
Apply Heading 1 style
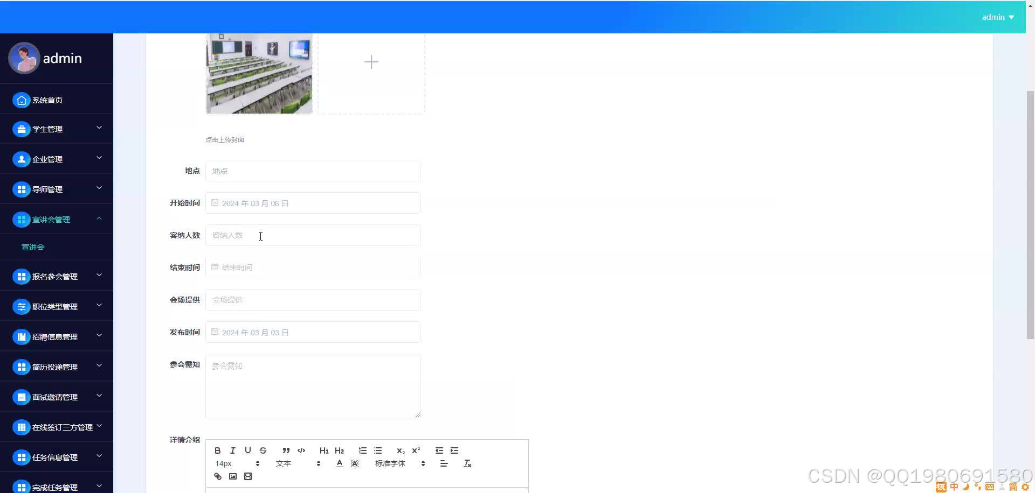[324, 450]
